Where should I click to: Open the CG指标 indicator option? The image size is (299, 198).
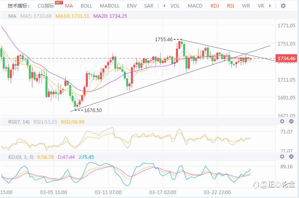coord(45,6)
